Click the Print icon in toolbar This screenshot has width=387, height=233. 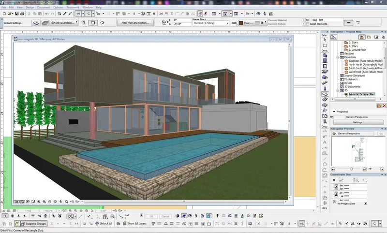pyautogui.click(x=22, y=14)
